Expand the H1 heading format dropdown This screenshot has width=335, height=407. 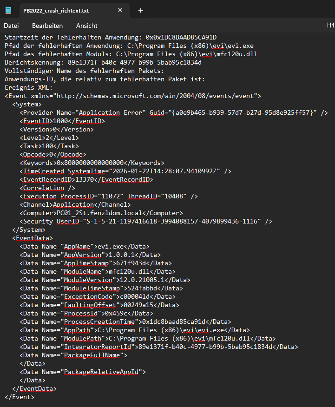pyautogui.click(x=330, y=26)
